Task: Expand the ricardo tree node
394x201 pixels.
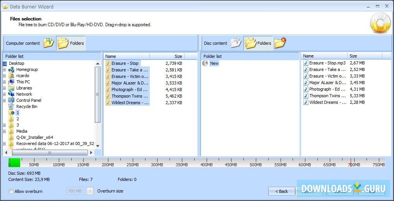Action: [4, 76]
